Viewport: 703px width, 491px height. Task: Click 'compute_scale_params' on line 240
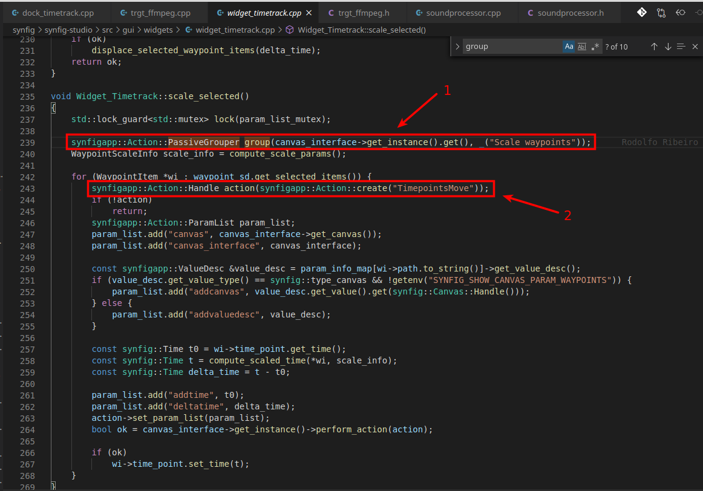280,154
